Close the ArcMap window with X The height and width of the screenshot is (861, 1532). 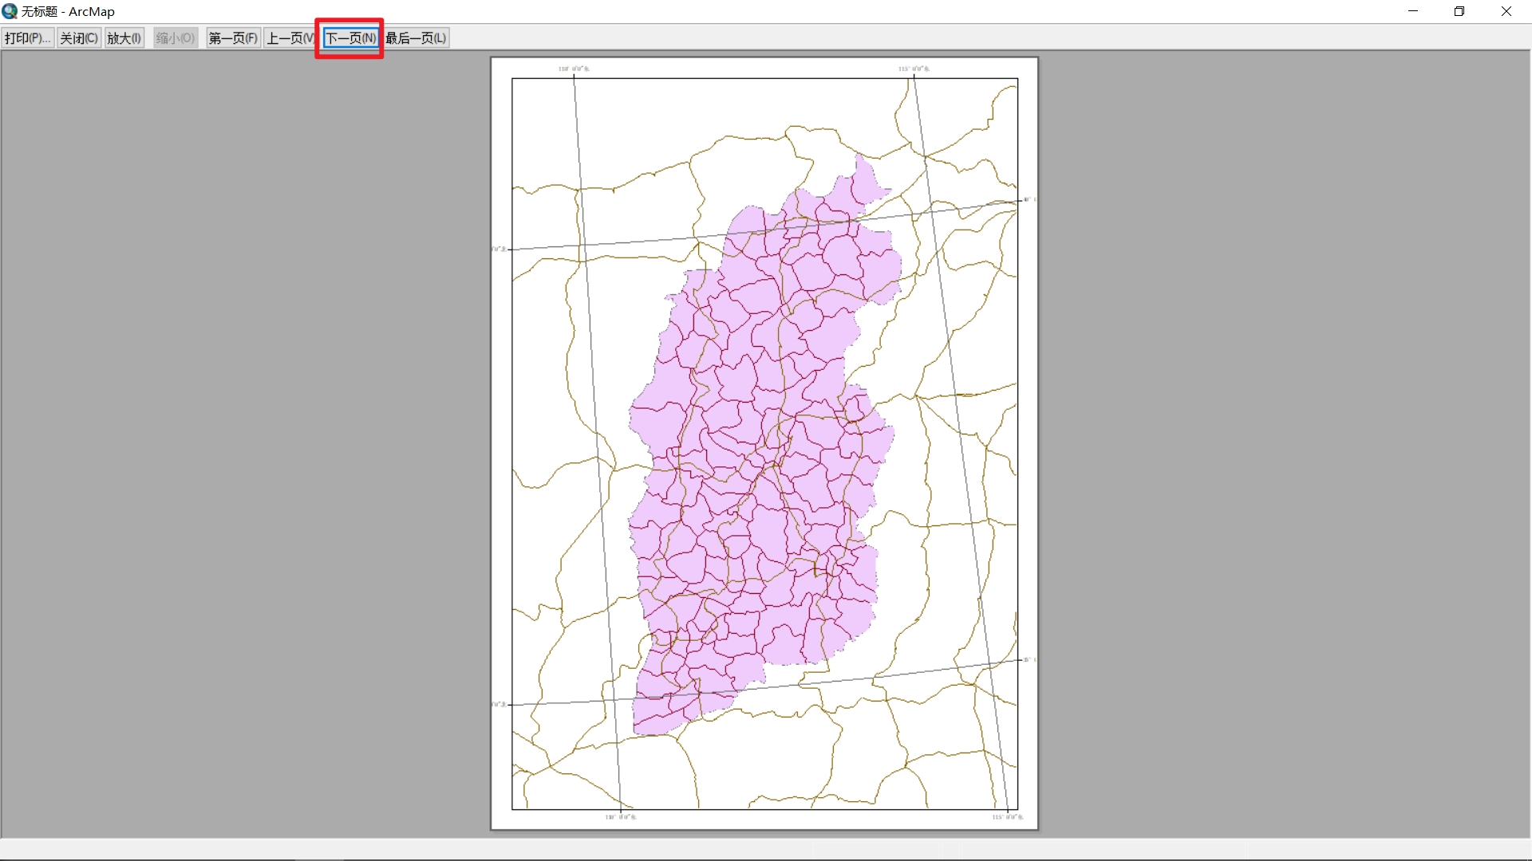1506,11
